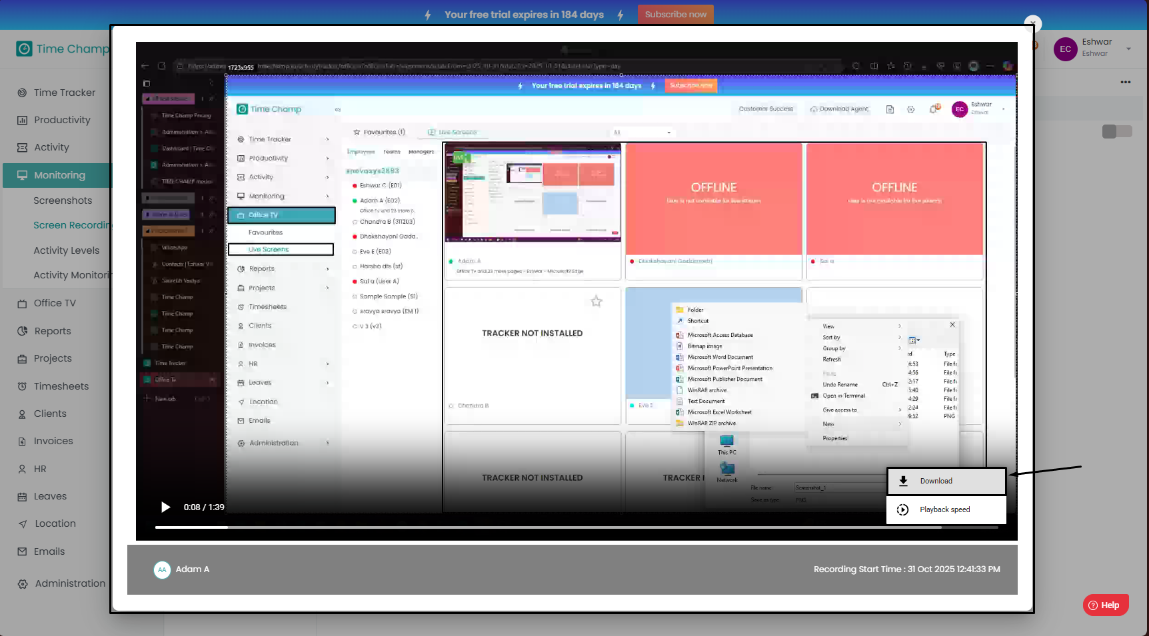Open Leaves via its calendar icon

[x=22, y=496]
